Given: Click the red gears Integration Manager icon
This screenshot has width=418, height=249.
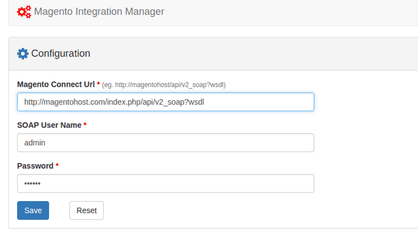Looking at the screenshot, I should [24, 11].
